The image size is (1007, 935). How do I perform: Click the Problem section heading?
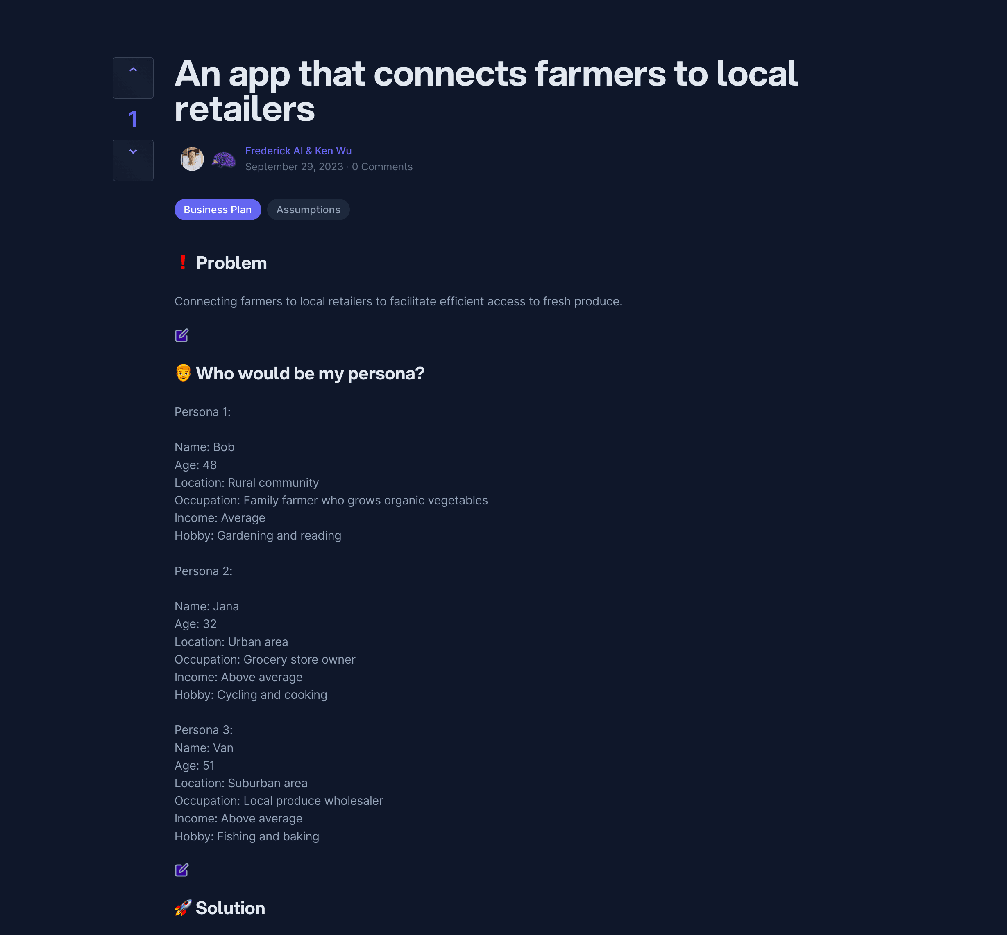pos(231,263)
